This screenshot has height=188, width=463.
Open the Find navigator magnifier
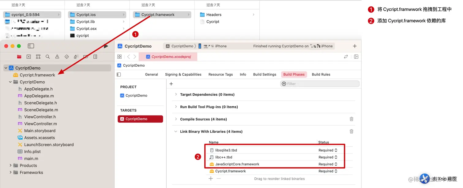47,57
